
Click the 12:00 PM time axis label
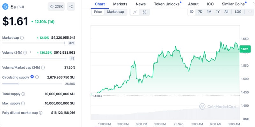click(x=104, y=124)
